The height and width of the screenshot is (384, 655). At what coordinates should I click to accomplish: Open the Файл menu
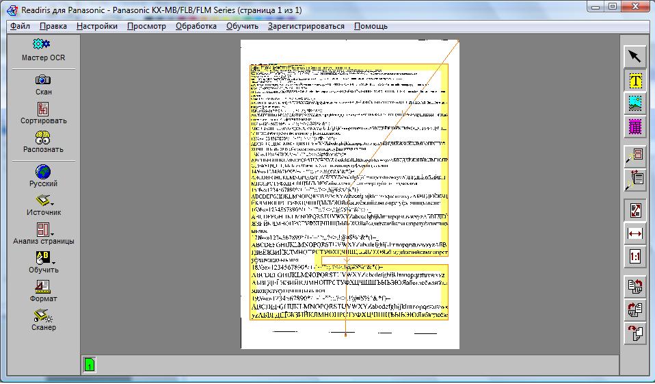(x=20, y=26)
